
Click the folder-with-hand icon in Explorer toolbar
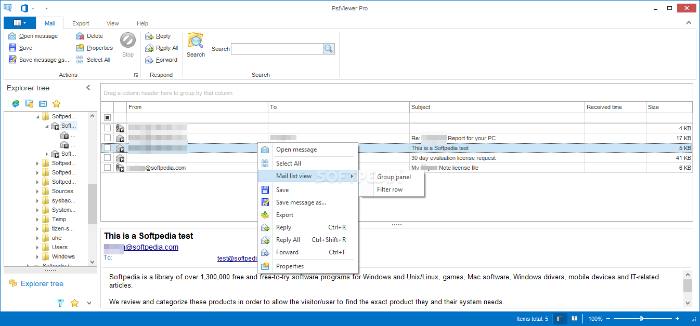(30, 103)
